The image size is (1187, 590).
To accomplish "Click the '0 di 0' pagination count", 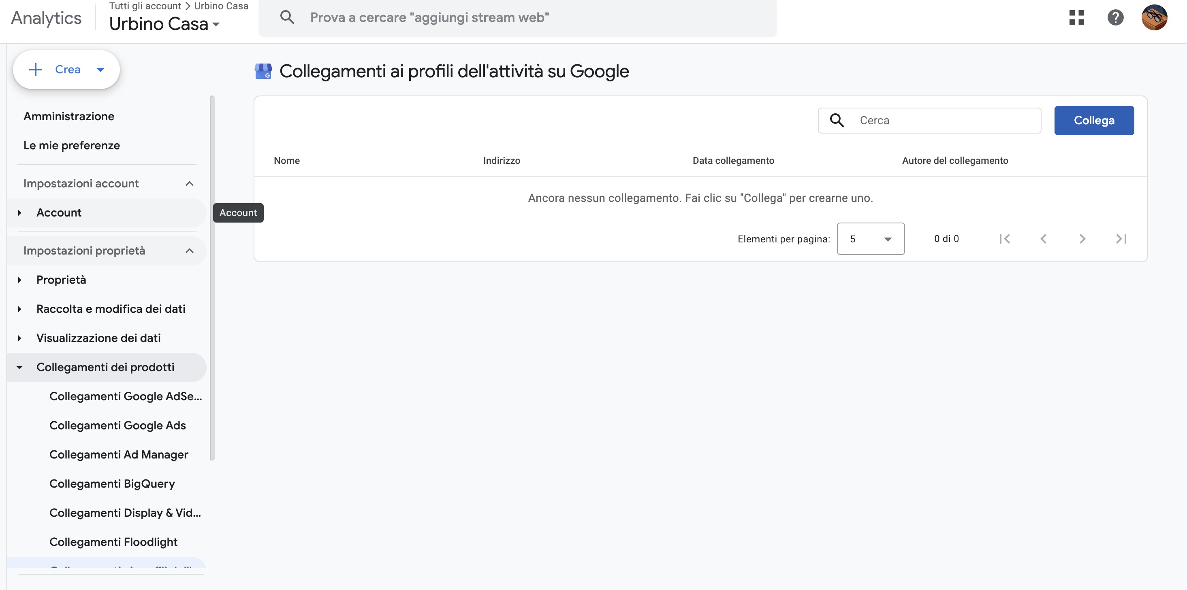I will [x=946, y=239].
